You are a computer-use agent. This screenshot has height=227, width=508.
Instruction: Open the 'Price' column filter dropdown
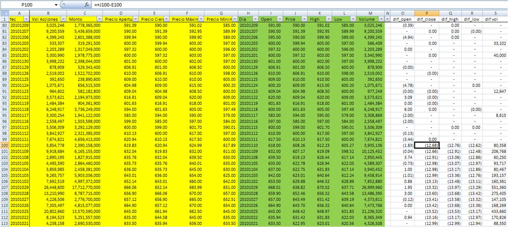click(x=304, y=19)
